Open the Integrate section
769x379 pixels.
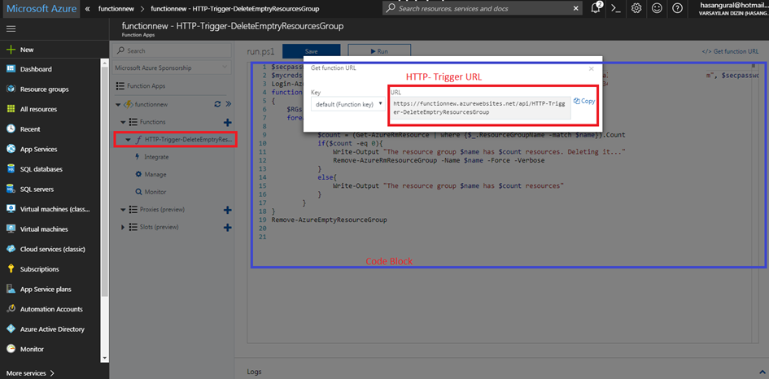point(156,157)
